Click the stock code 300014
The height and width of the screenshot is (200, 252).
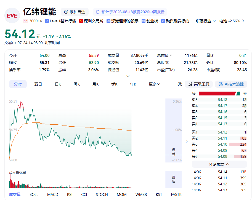tap(36, 21)
